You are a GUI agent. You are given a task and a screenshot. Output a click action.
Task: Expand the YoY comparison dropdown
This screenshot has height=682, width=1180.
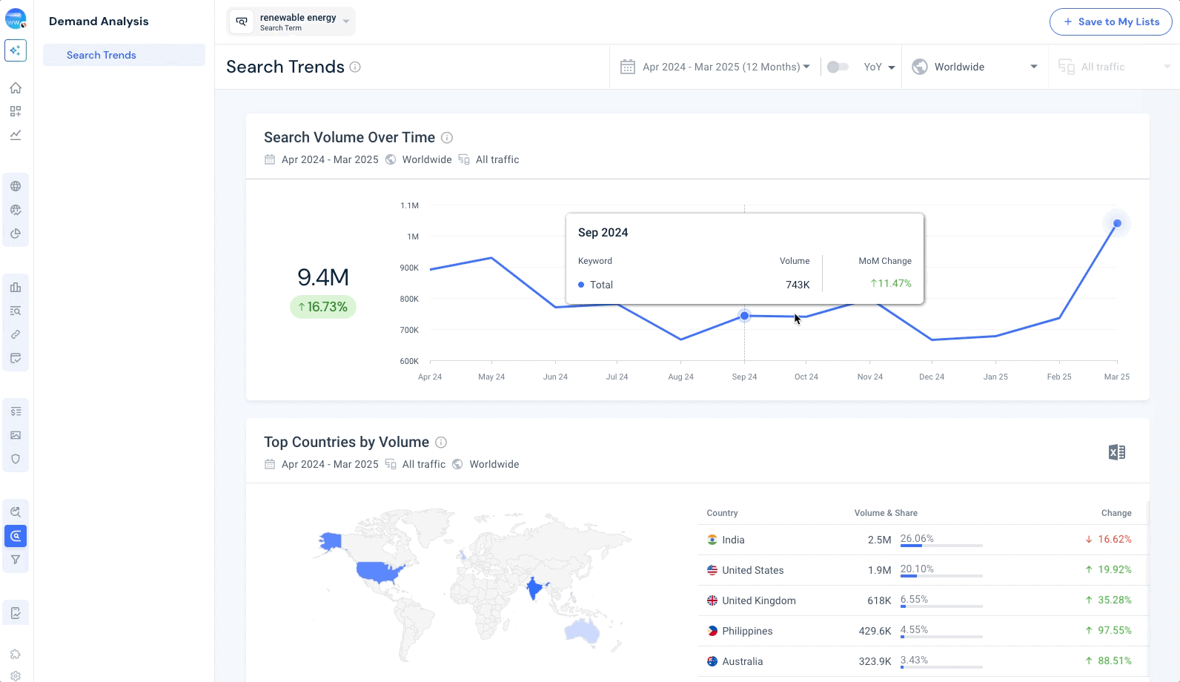880,67
